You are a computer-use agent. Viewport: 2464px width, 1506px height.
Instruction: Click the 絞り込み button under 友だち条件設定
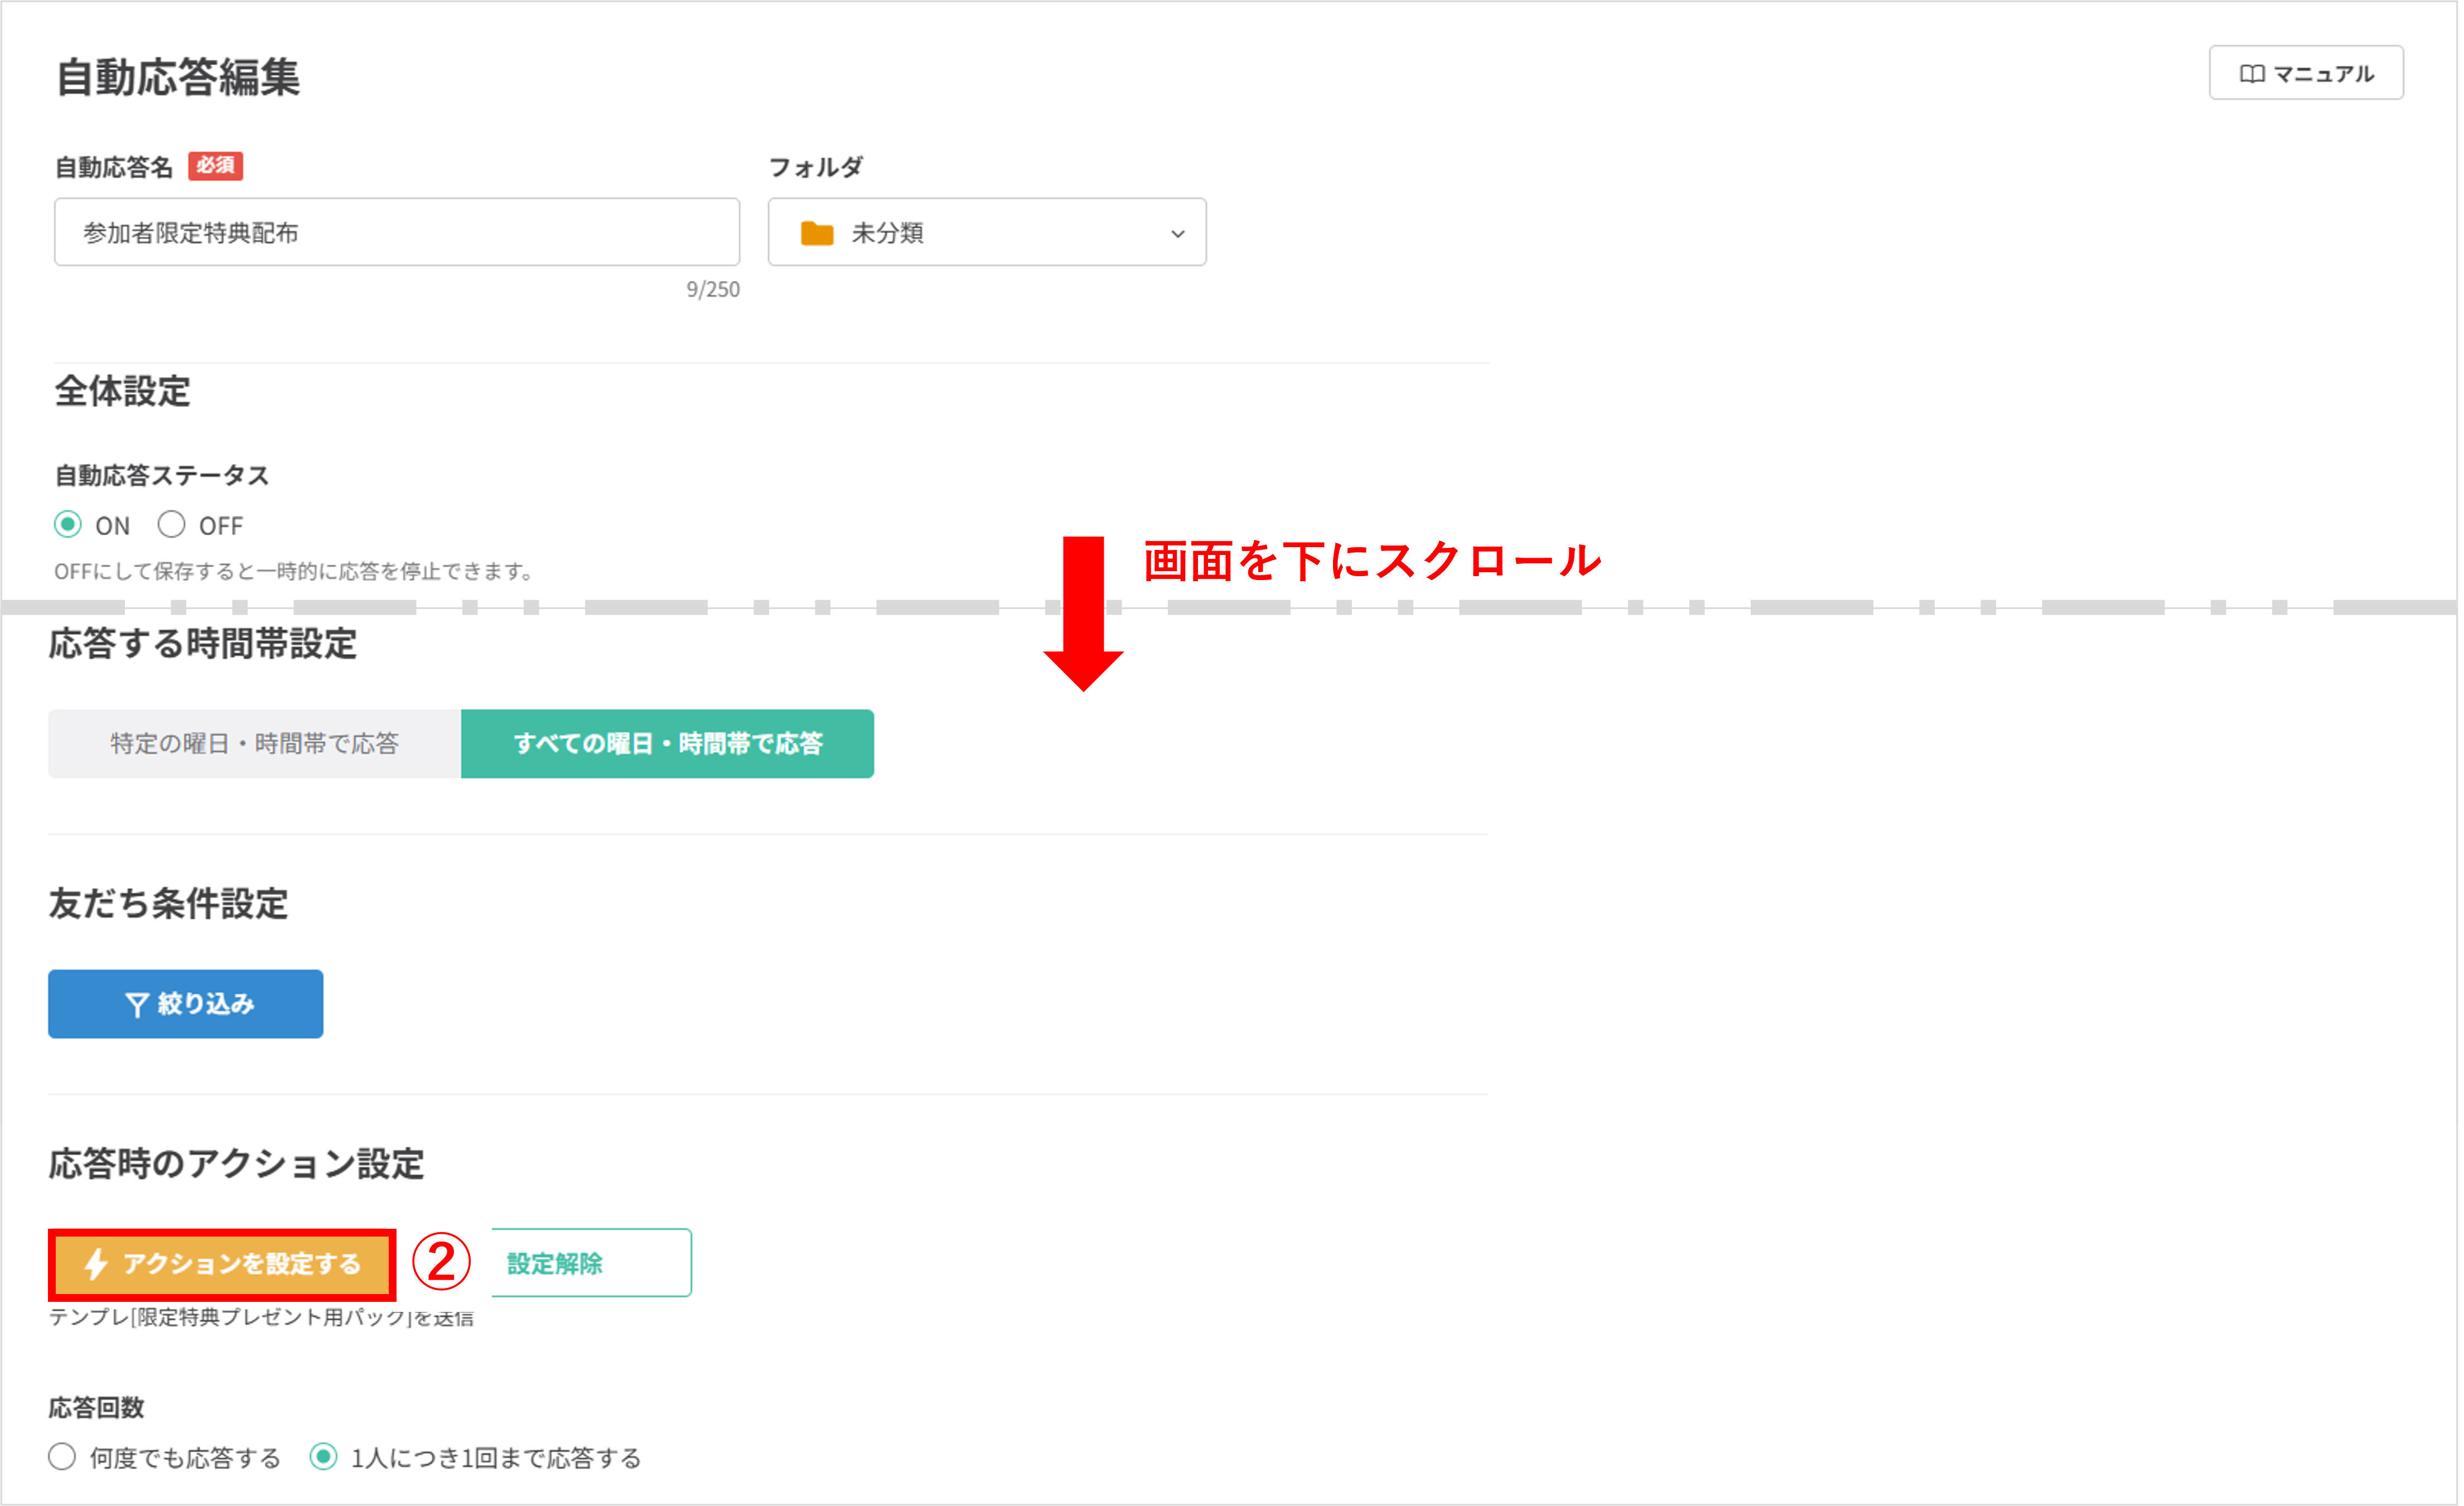185,1004
